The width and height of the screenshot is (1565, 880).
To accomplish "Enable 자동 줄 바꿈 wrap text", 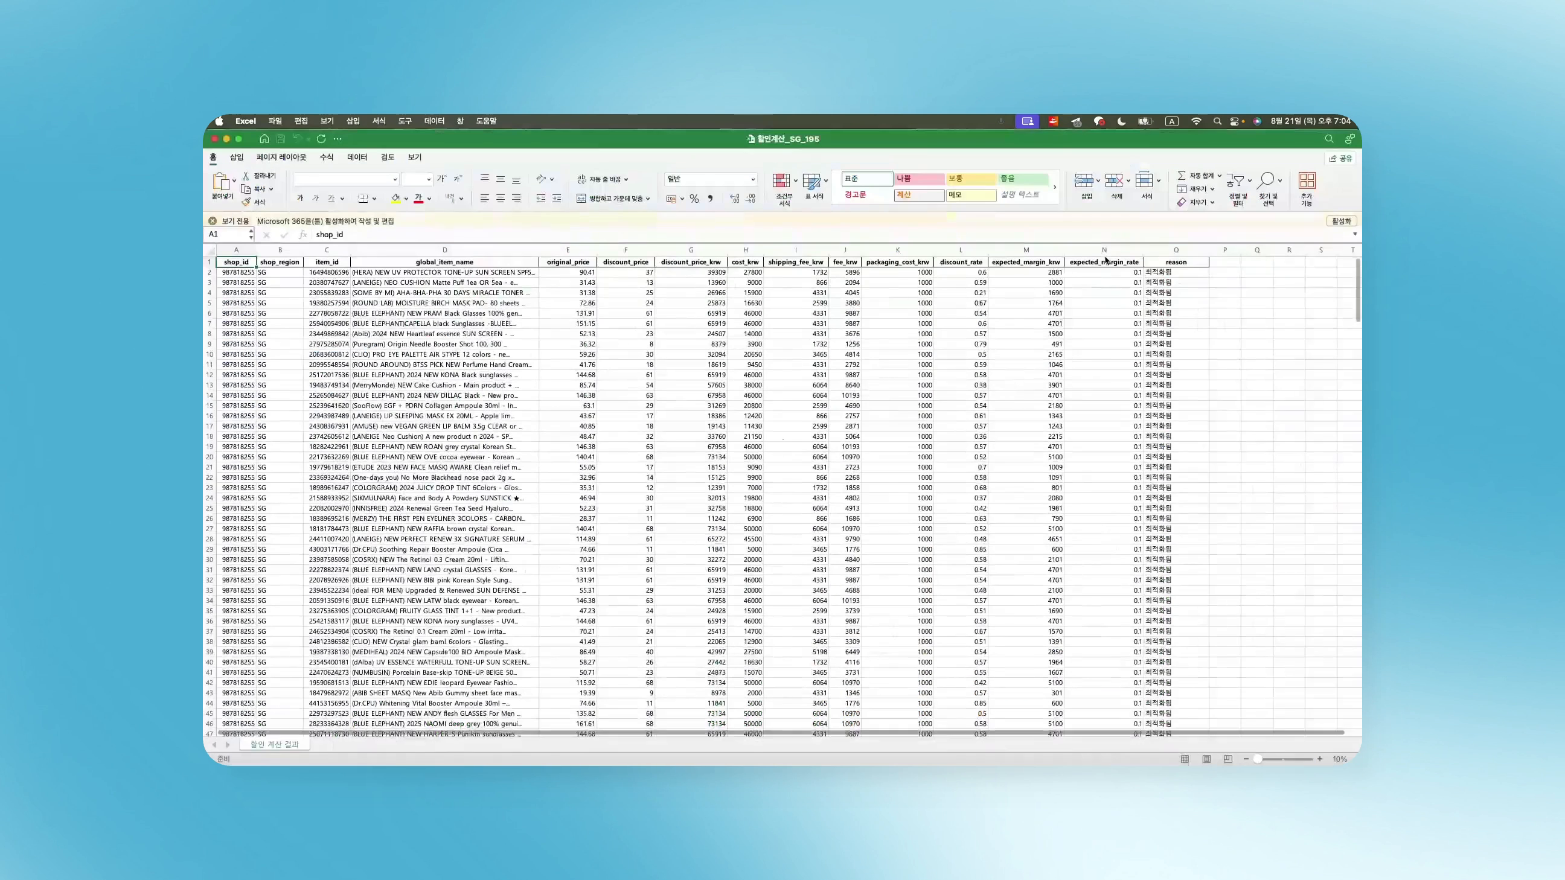I will click(x=603, y=179).
